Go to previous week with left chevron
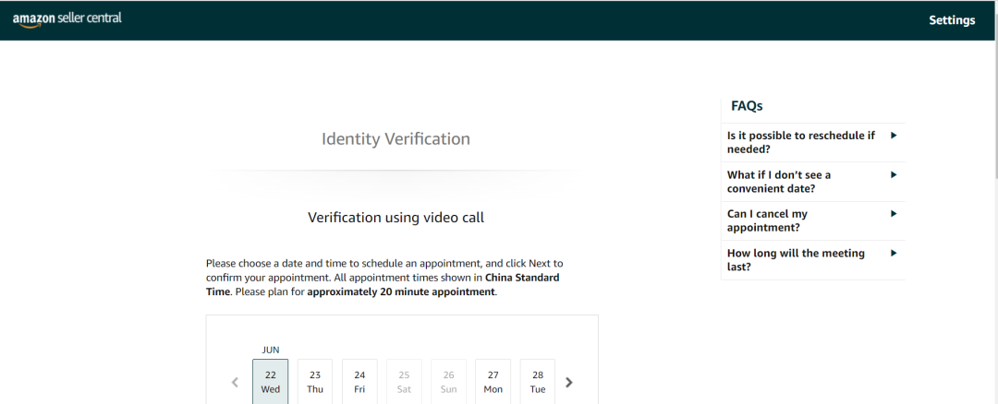 [x=235, y=383]
